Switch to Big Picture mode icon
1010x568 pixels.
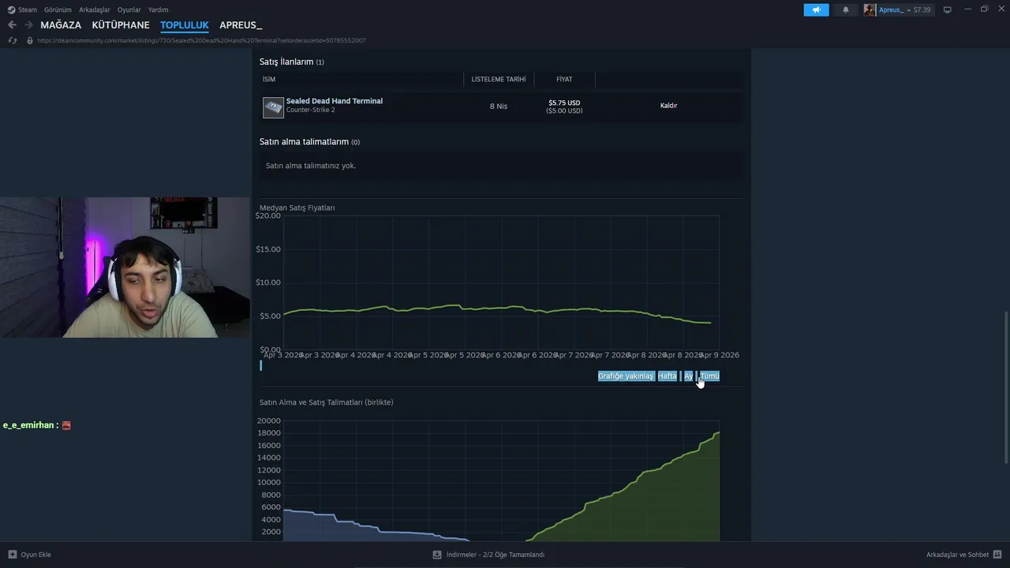tap(948, 9)
